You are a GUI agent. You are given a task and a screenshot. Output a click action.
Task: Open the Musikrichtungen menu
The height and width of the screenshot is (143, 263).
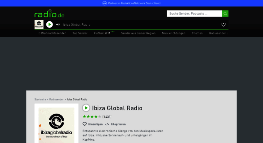[174, 33]
